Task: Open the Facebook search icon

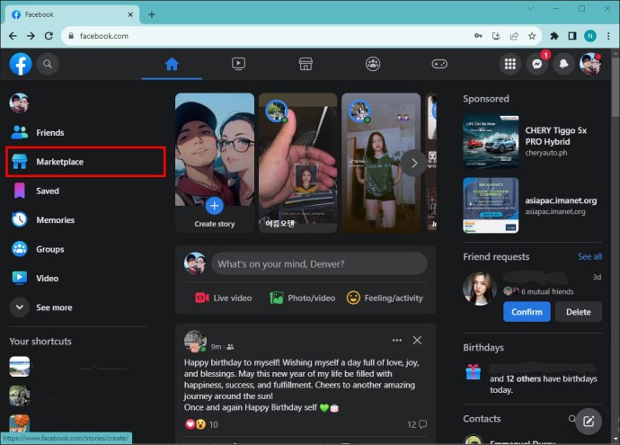Action: [48, 64]
